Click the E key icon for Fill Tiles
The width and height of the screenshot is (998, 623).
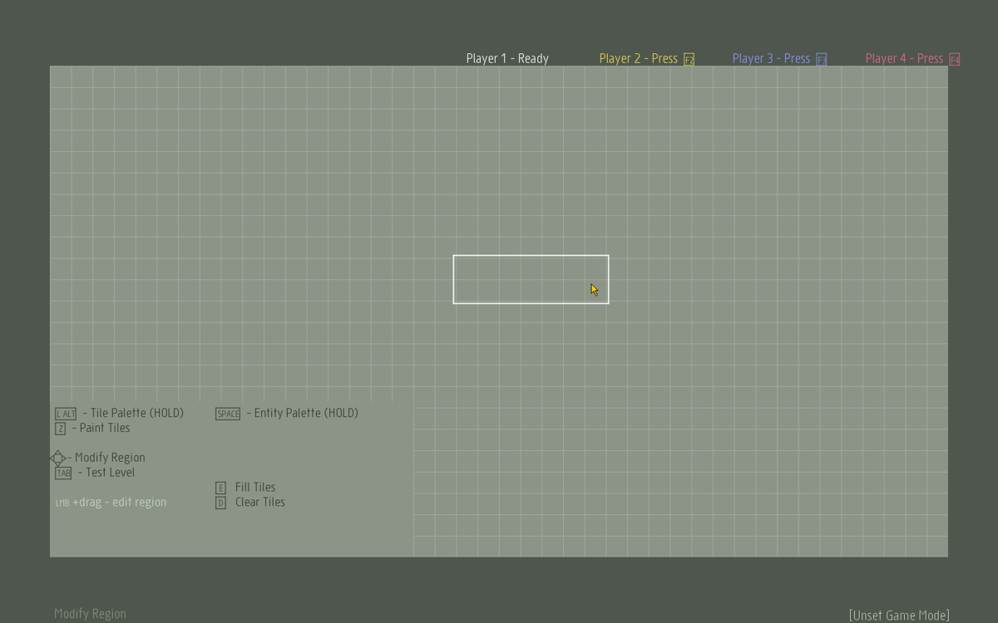click(220, 488)
